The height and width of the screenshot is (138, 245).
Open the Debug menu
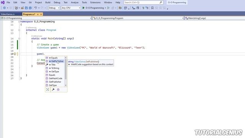pyautogui.click(x=57, y=3)
